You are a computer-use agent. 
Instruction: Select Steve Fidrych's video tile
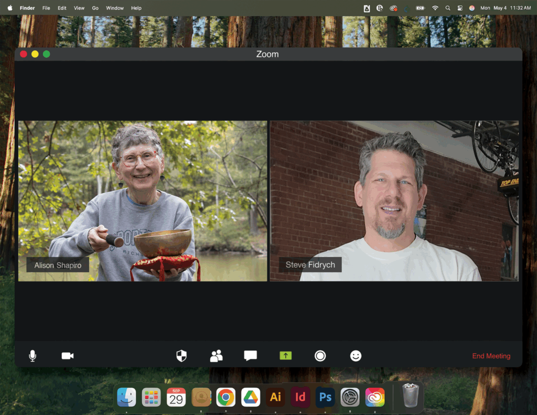pyautogui.click(x=394, y=201)
